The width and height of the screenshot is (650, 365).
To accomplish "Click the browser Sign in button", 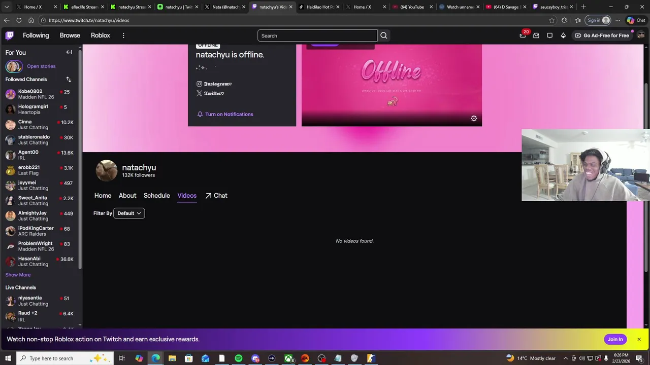I will [598, 20].
